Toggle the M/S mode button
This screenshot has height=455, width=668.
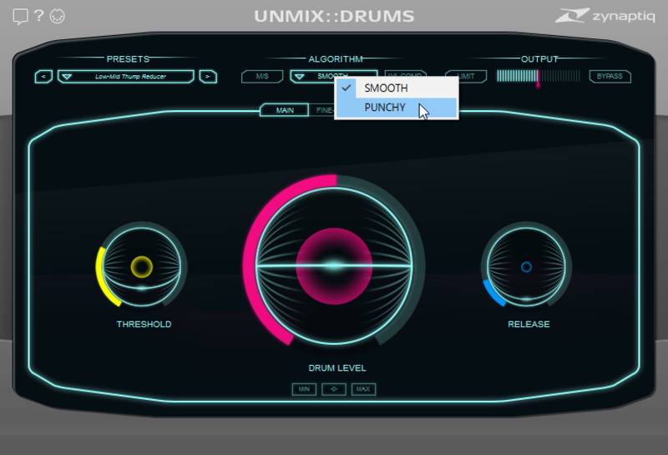coord(262,76)
